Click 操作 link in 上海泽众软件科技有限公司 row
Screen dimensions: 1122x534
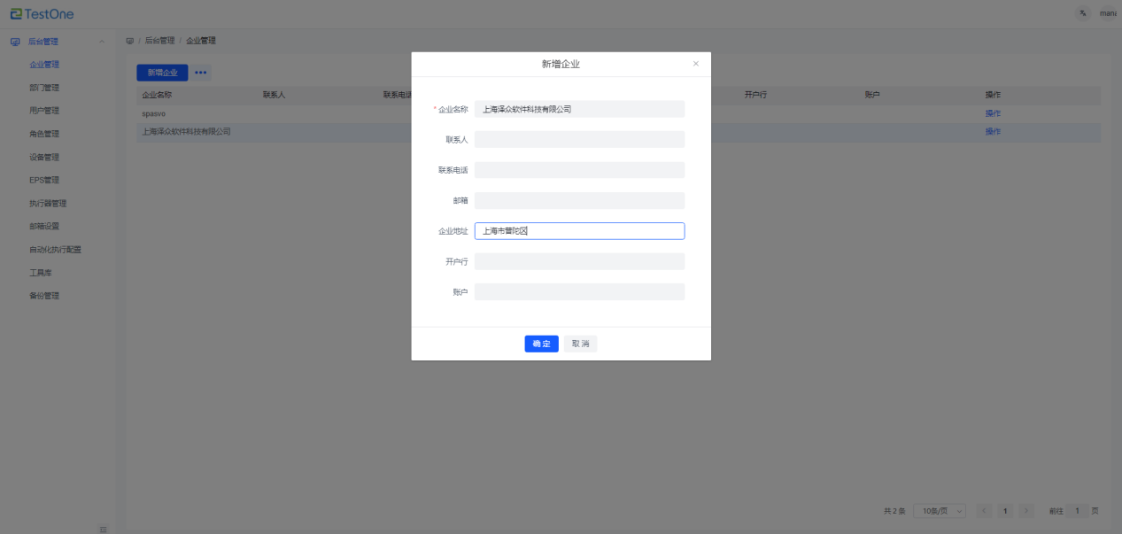pyautogui.click(x=993, y=132)
